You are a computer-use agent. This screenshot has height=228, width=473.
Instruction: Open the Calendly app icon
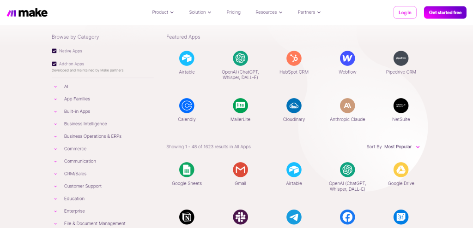[187, 105]
